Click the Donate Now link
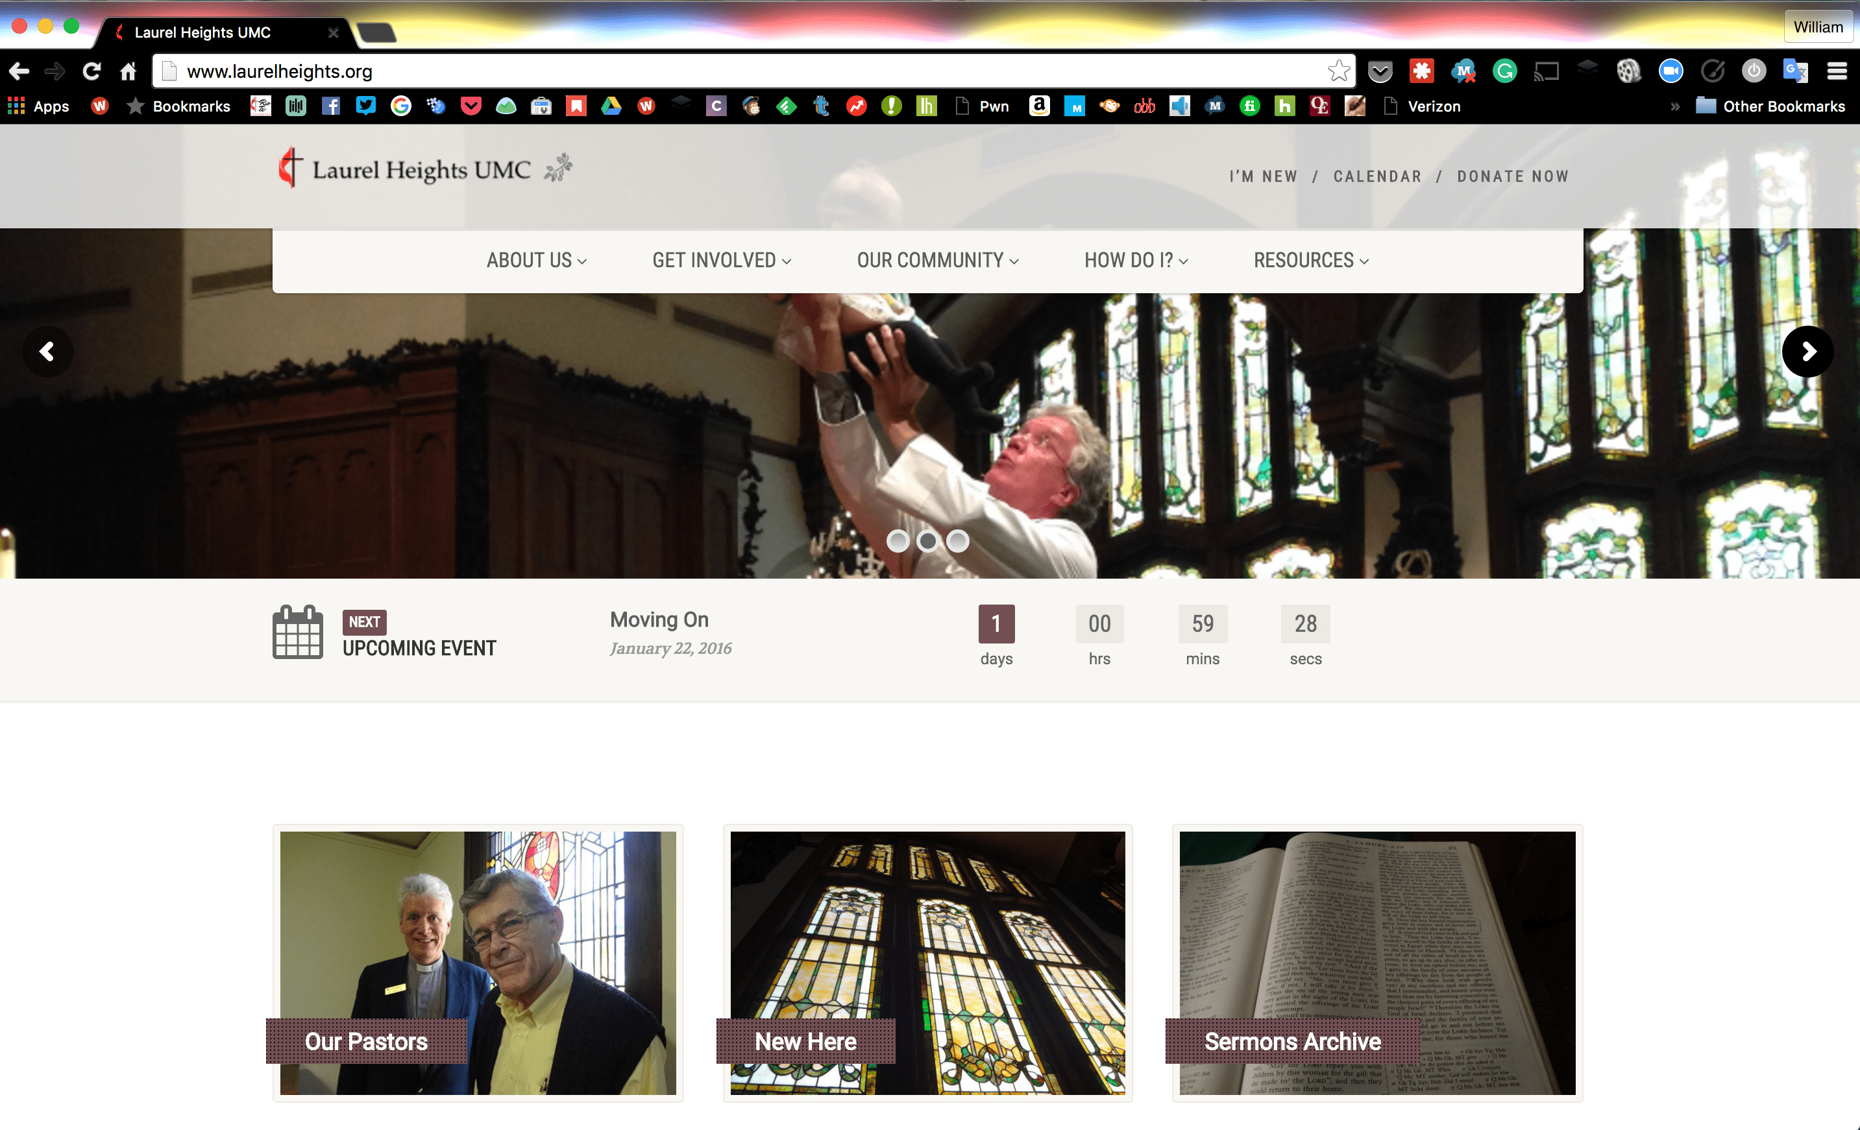This screenshot has width=1860, height=1130. tap(1513, 176)
